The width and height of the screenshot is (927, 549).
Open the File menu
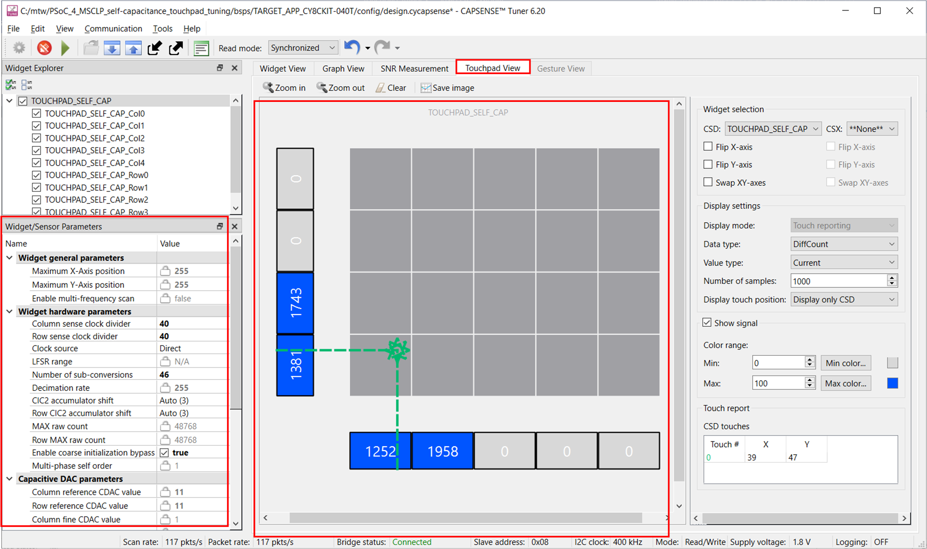(x=13, y=29)
